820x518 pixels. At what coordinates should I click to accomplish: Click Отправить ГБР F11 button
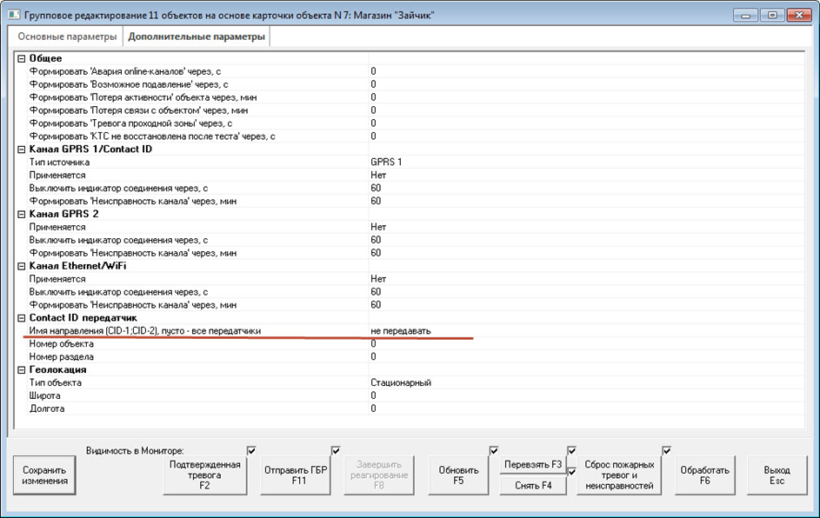point(296,475)
